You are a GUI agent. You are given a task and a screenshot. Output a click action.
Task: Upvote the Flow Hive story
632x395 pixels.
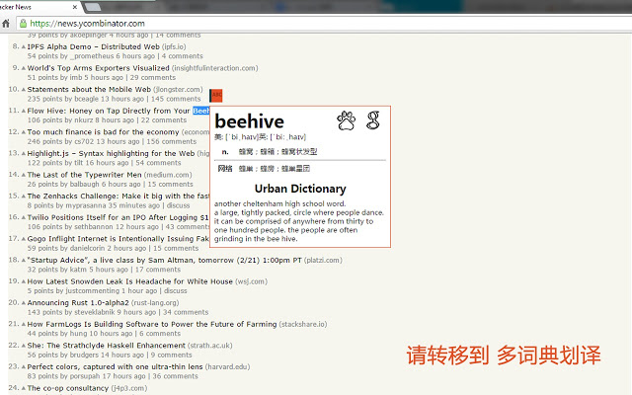[24, 111]
